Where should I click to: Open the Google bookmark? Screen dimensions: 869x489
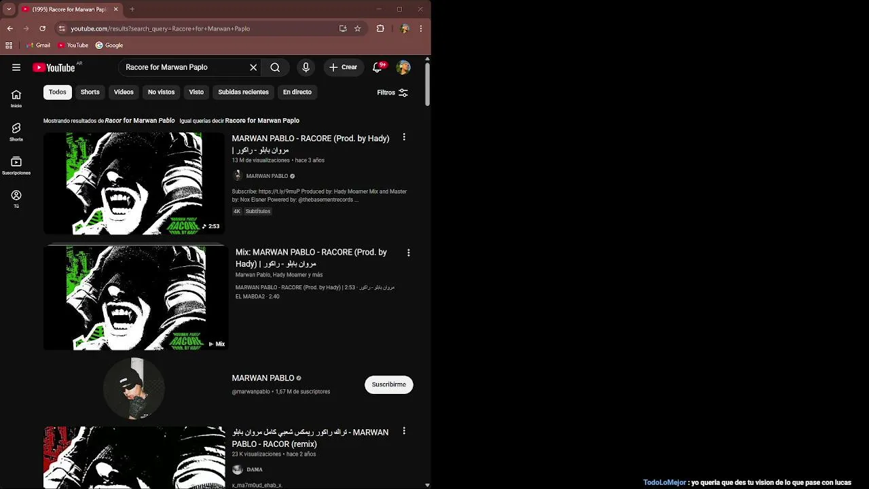109,46
